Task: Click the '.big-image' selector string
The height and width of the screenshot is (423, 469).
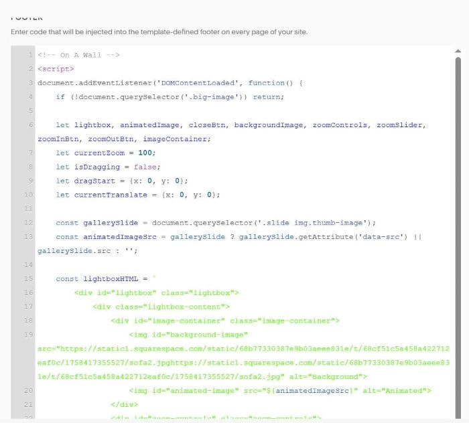Action: tap(213, 97)
